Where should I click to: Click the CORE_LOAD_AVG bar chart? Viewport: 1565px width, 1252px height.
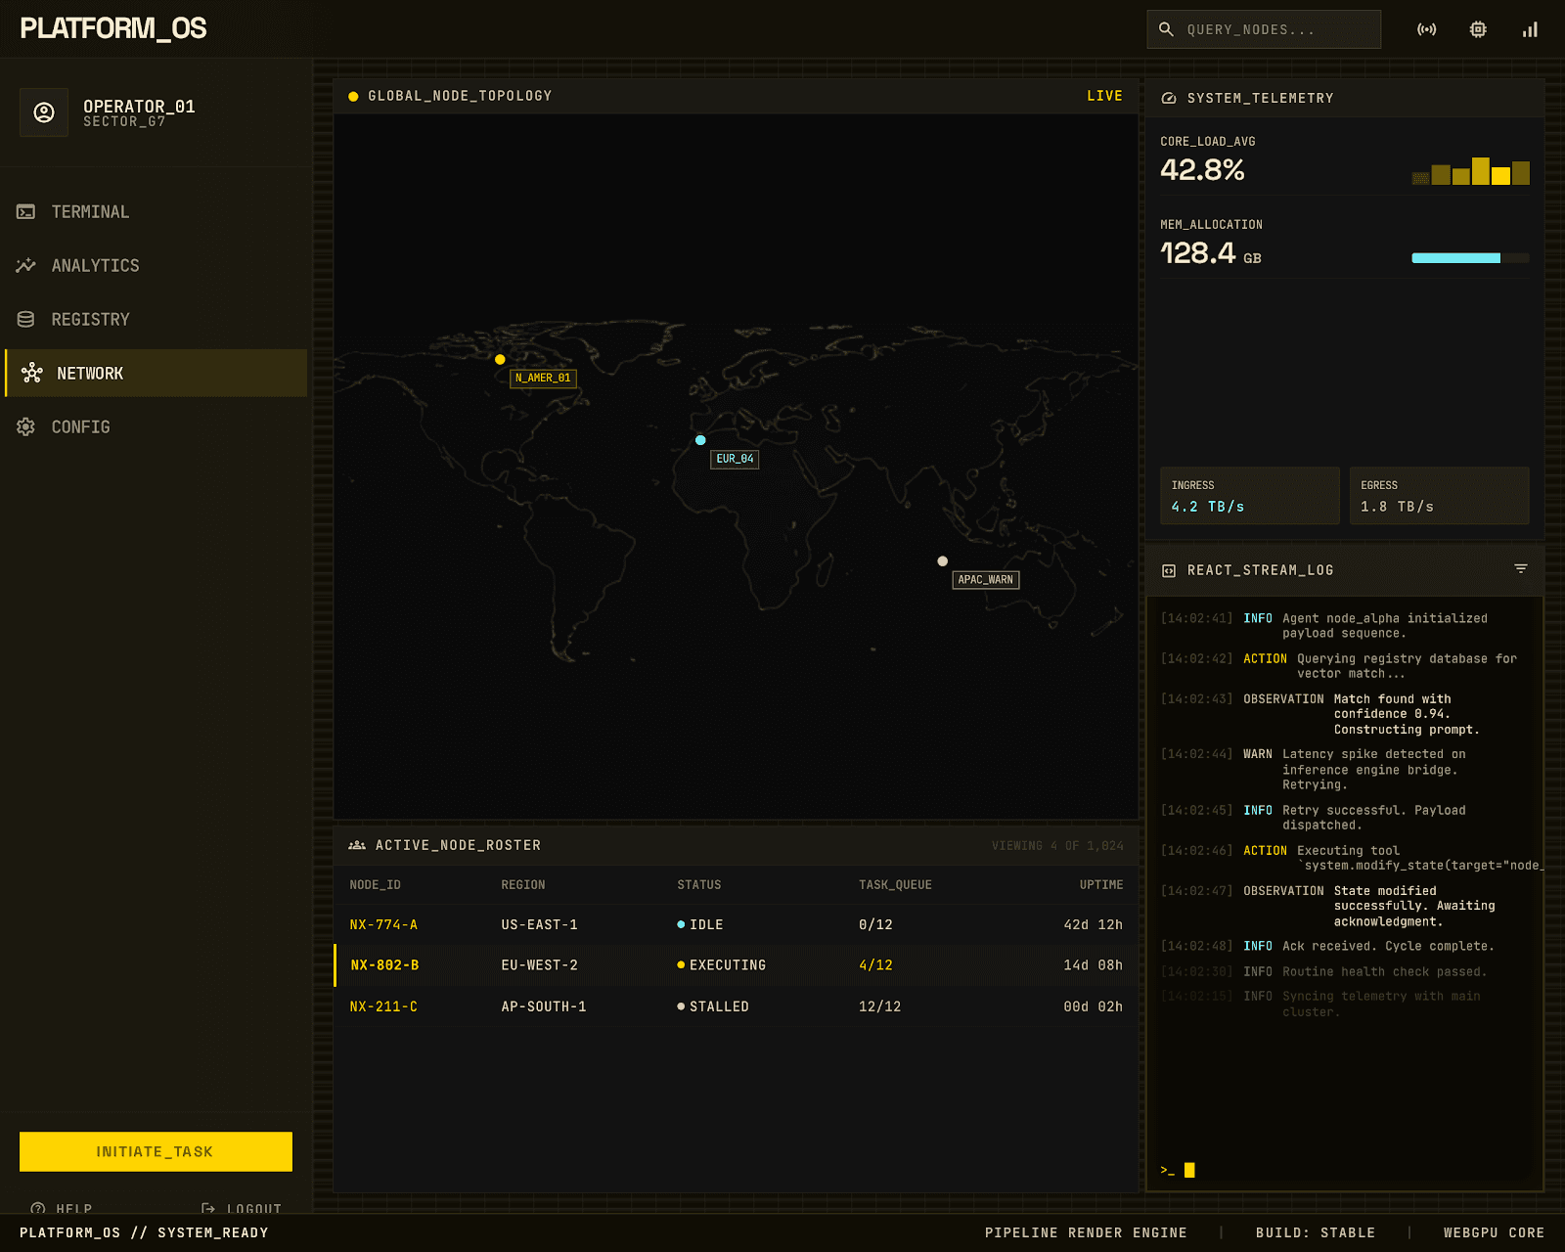coord(1471,171)
